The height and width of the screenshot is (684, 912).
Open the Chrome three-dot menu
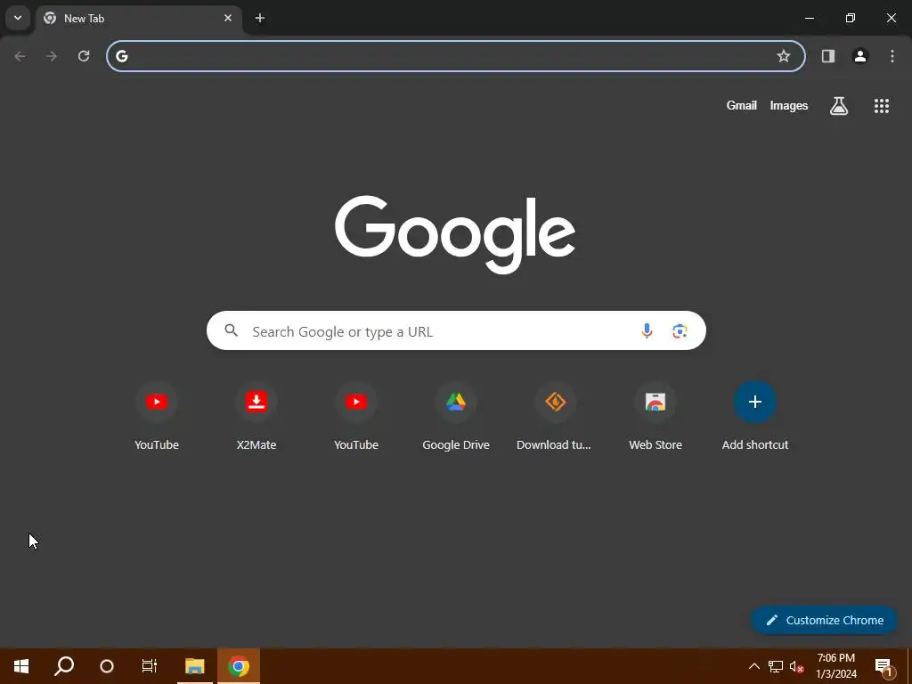[x=892, y=56]
